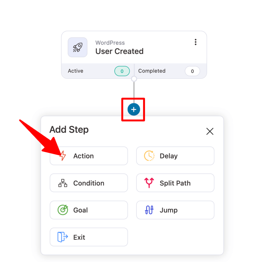Add an Exit step

click(x=89, y=237)
